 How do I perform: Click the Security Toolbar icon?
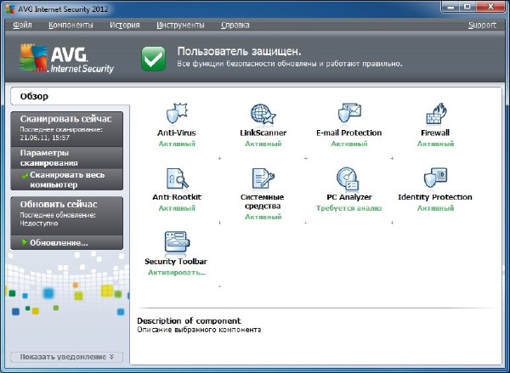click(176, 243)
